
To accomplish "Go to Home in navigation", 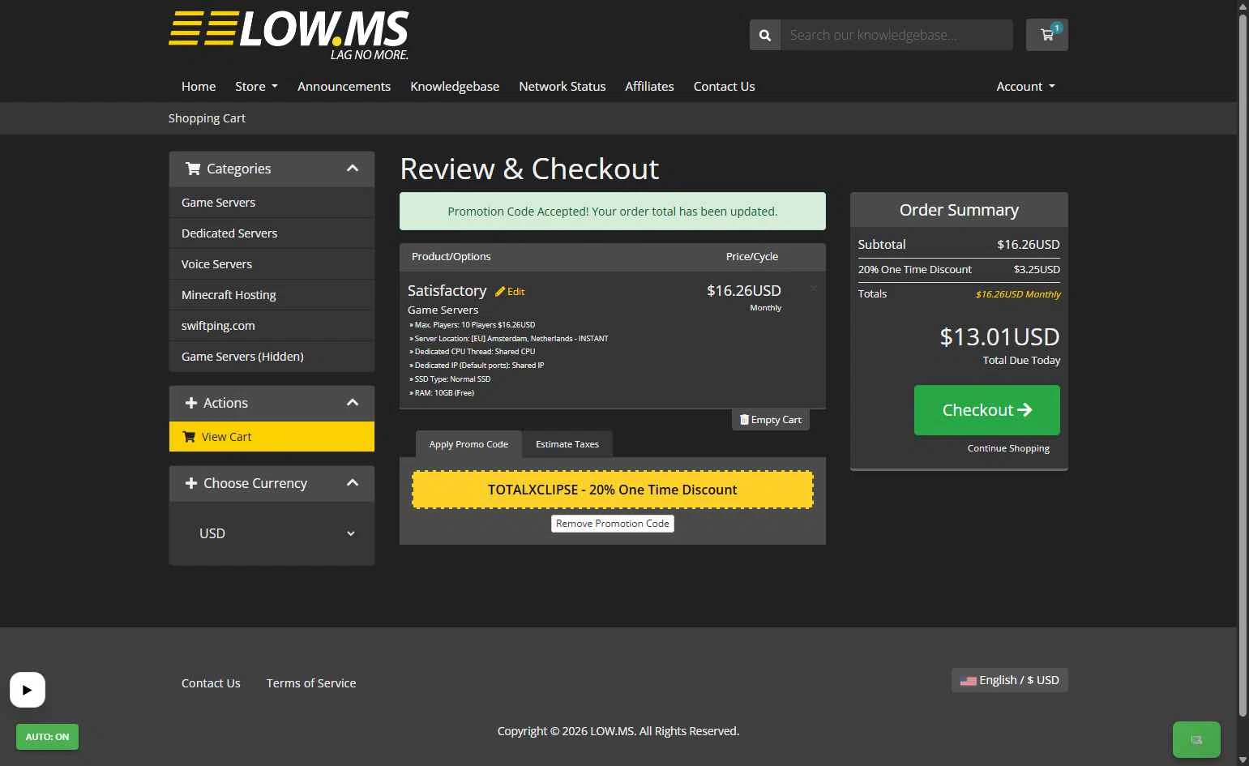I will (x=199, y=86).
